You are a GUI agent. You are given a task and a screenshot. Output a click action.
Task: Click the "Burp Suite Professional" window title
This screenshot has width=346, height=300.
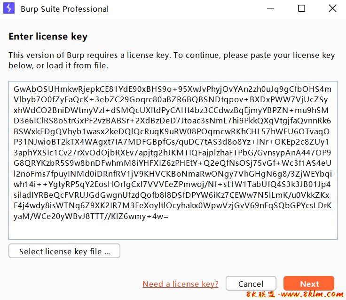[65, 9]
